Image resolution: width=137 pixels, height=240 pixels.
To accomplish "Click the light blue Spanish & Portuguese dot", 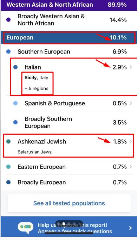I will (x=15, y=103).
